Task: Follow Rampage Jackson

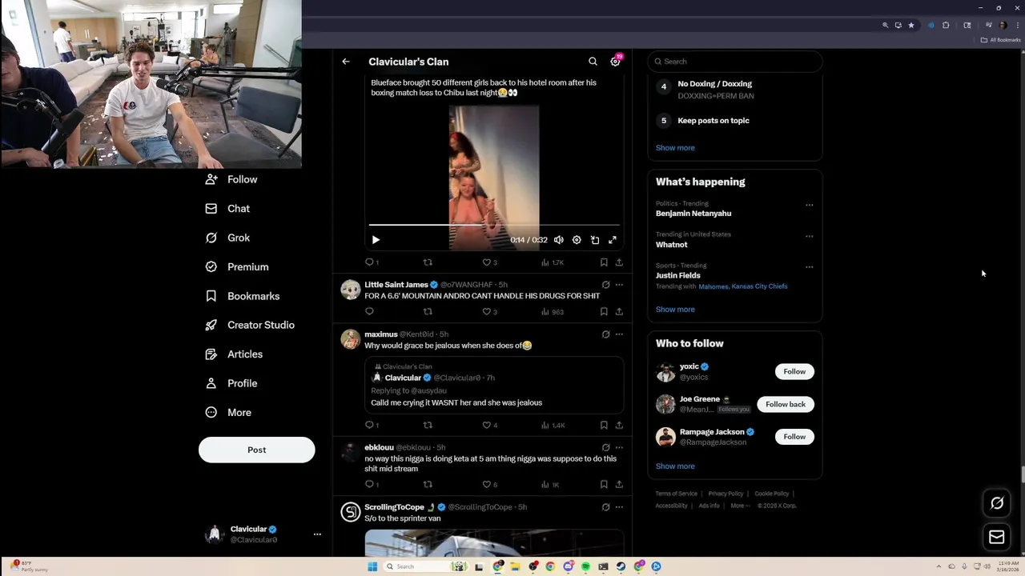Action: (794, 437)
